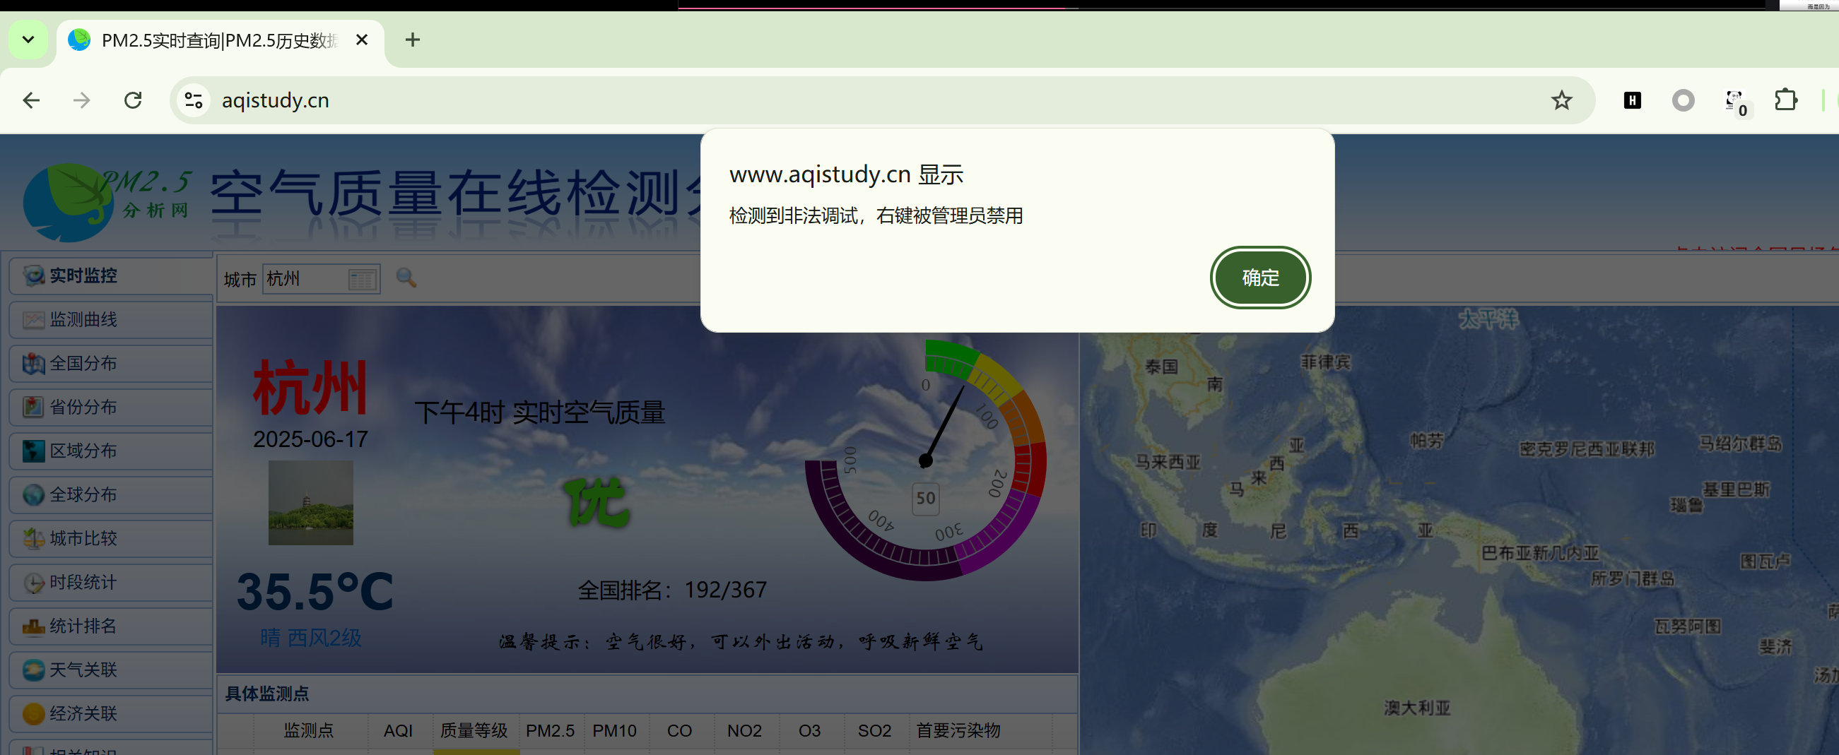Open the browser extensions puzzle icon

click(1785, 100)
